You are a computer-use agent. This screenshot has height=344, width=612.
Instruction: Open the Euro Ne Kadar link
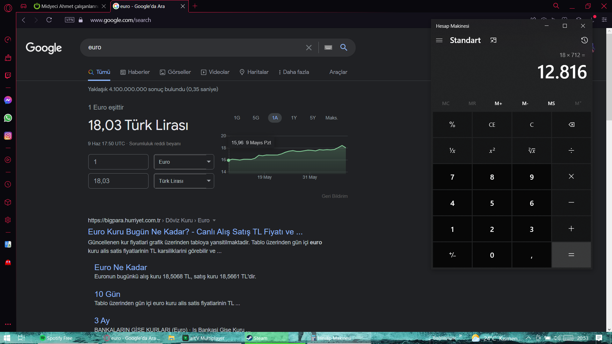120,267
